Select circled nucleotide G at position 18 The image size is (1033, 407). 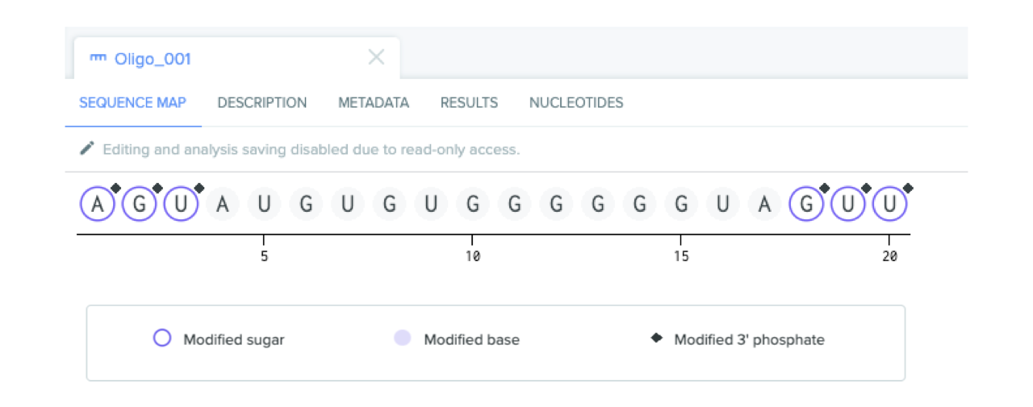pyautogui.click(x=806, y=205)
